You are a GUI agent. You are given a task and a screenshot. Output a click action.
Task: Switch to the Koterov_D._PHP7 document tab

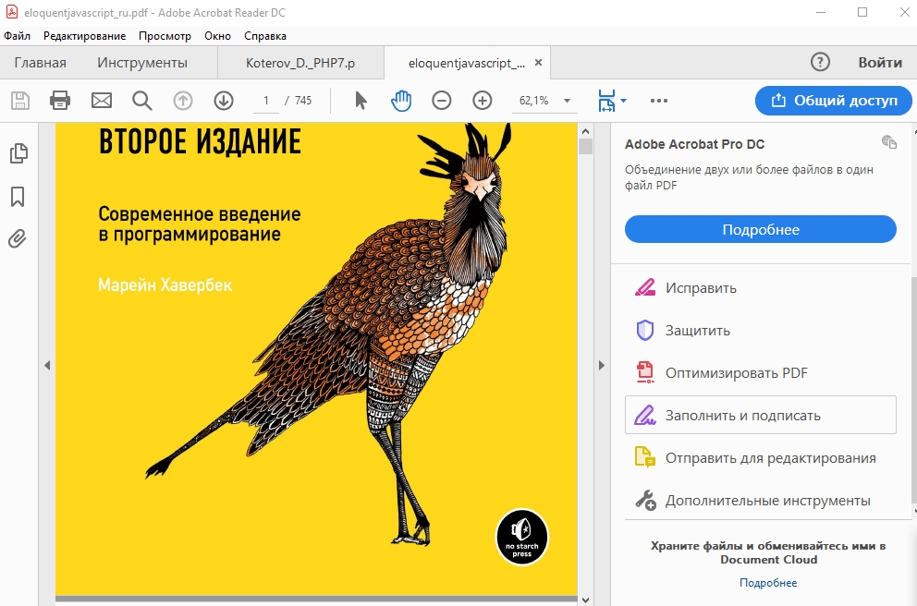coord(300,63)
